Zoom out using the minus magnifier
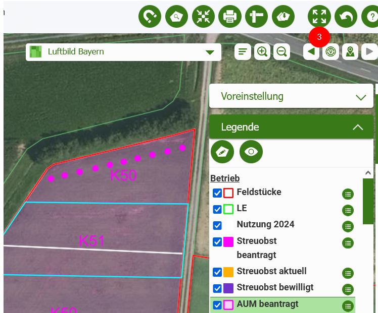This screenshot has width=378, height=313. click(x=281, y=51)
